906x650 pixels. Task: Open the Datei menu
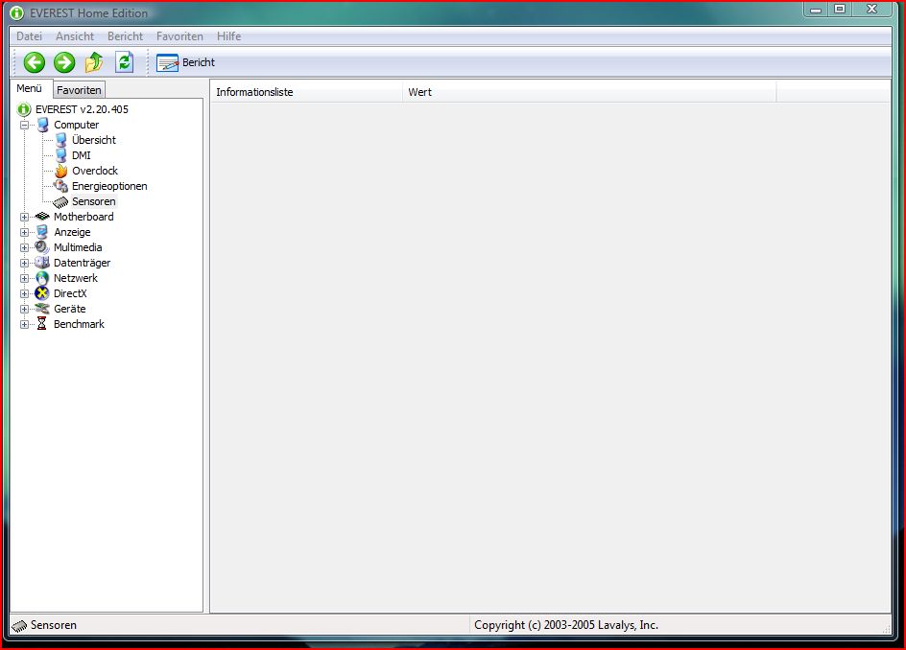coord(29,35)
